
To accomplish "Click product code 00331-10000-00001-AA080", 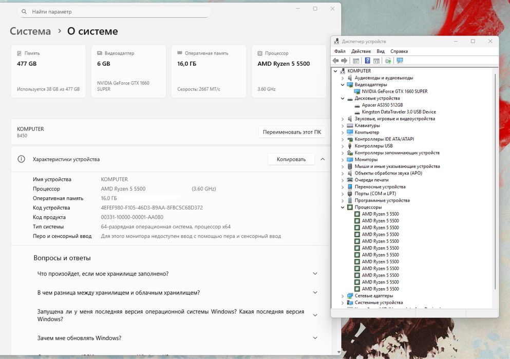I will 132,217.
